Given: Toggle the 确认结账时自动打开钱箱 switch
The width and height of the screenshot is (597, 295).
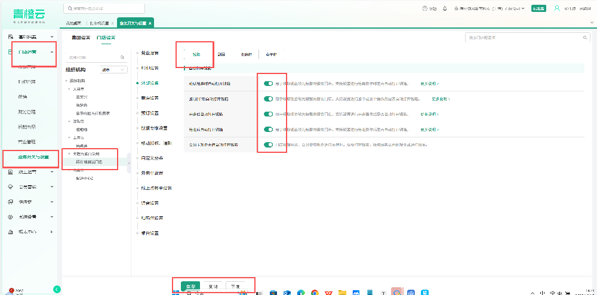Looking at the screenshot, I should click(x=268, y=84).
